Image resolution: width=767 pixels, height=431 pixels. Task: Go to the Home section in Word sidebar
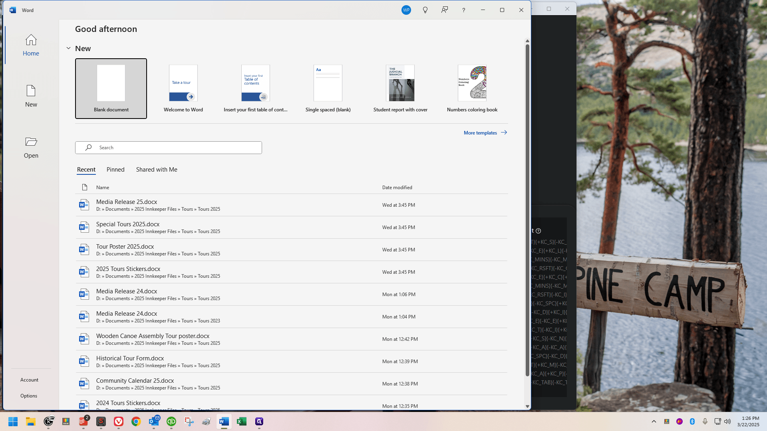[31, 45]
